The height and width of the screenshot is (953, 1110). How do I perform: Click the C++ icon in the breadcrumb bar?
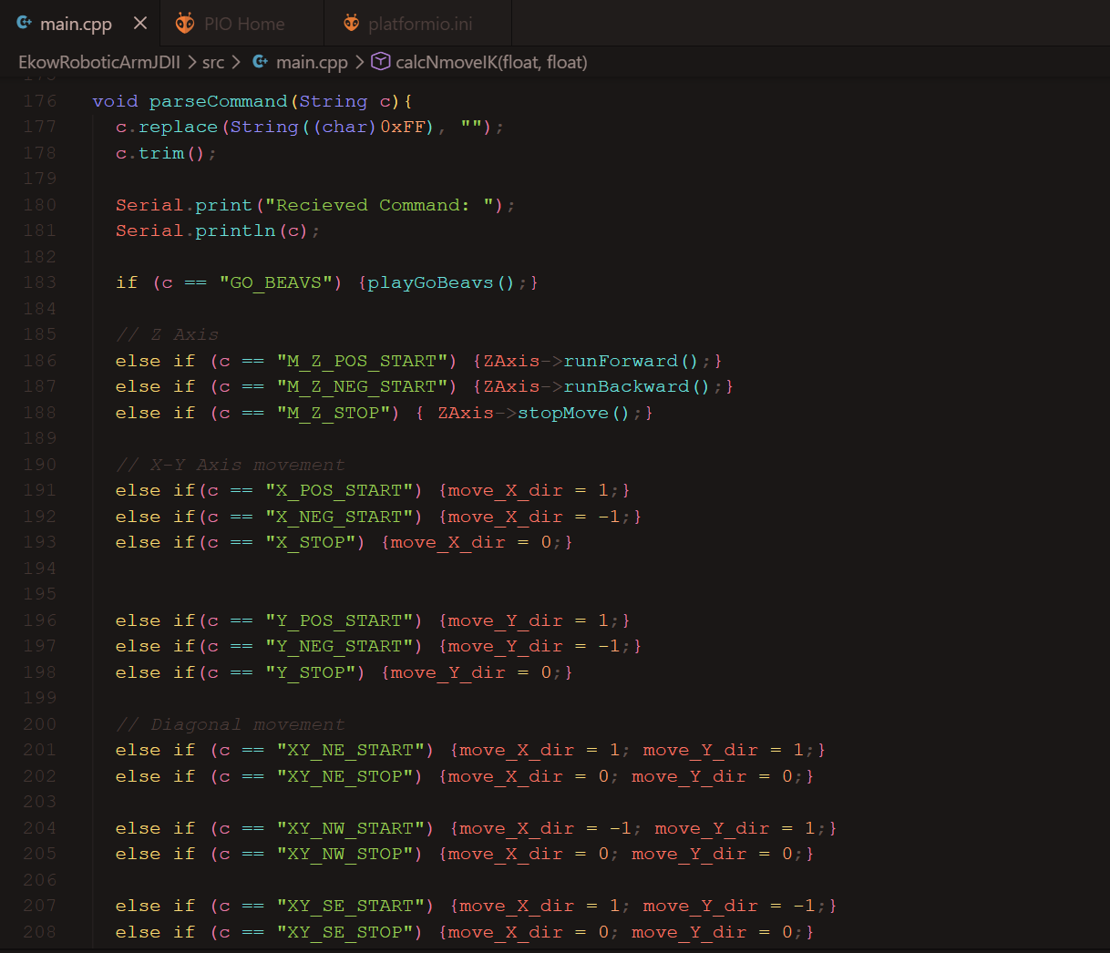(x=261, y=62)
